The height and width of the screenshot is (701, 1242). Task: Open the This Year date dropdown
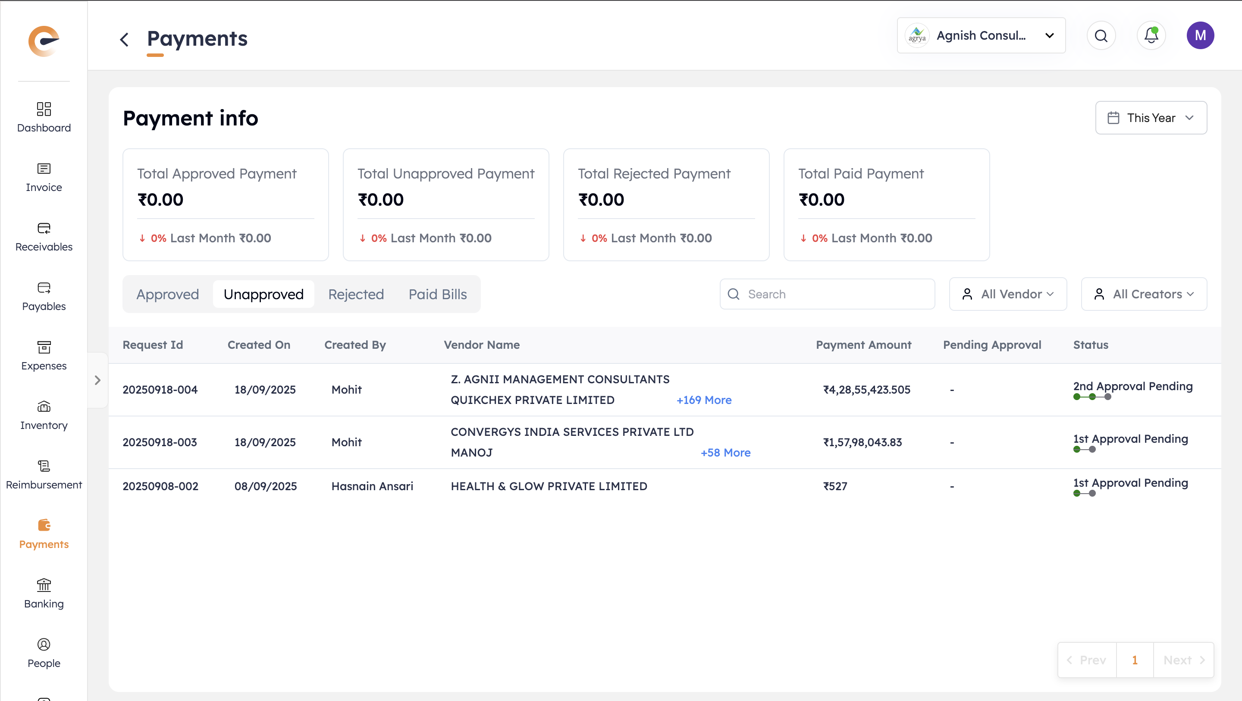(1151, 118)
